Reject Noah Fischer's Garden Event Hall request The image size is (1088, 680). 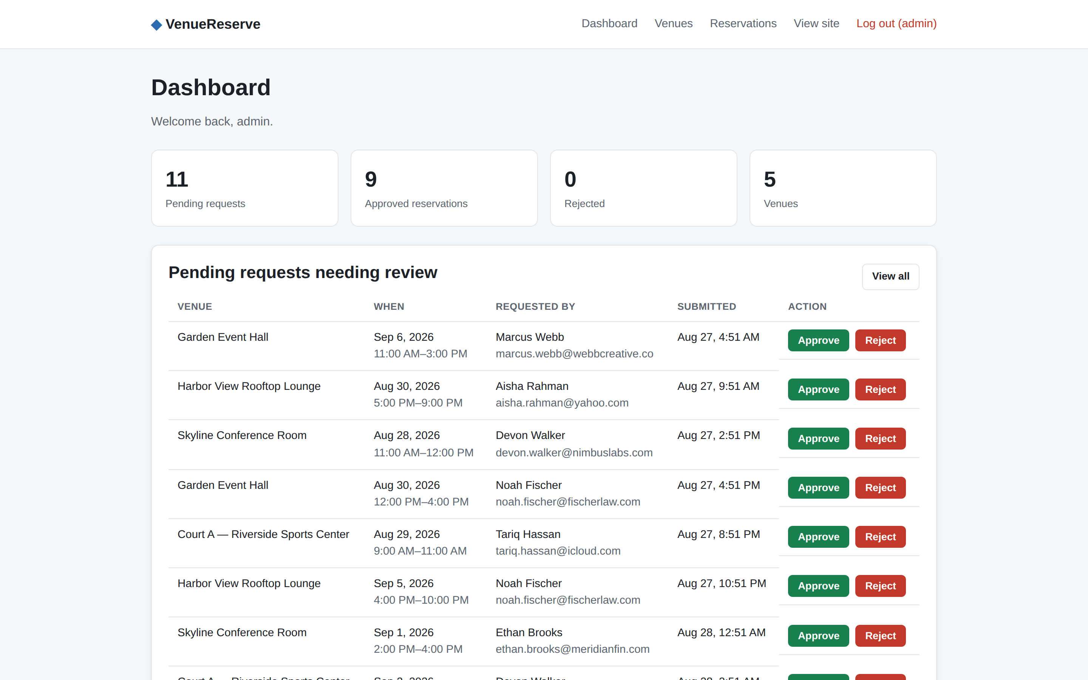point(880,487)
